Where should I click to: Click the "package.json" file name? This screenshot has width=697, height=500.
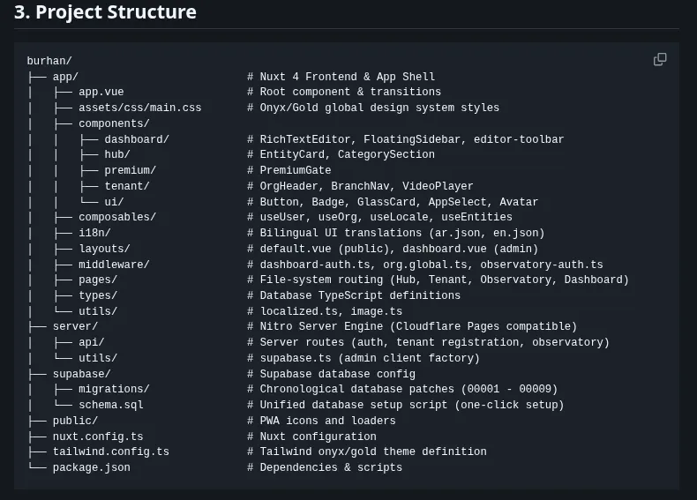coord(92,468)
